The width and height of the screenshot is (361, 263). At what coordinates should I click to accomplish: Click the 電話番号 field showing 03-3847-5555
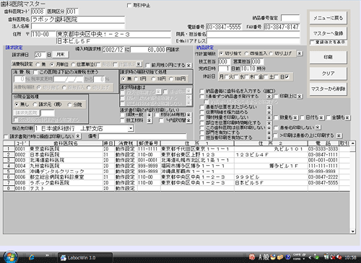coord(224,27)
